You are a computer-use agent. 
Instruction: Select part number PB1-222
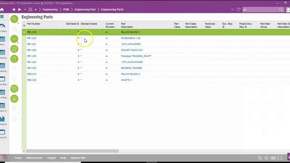(x=32, y=50)
